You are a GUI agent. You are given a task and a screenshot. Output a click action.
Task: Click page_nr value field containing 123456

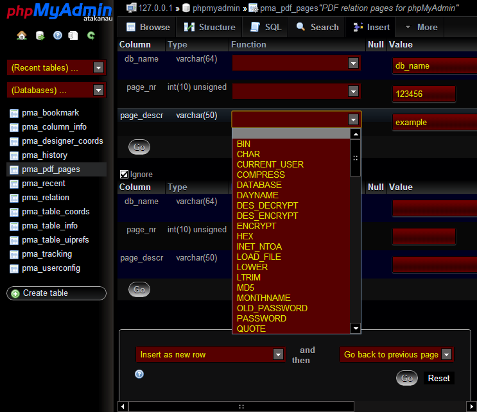(x=424, y=94)
